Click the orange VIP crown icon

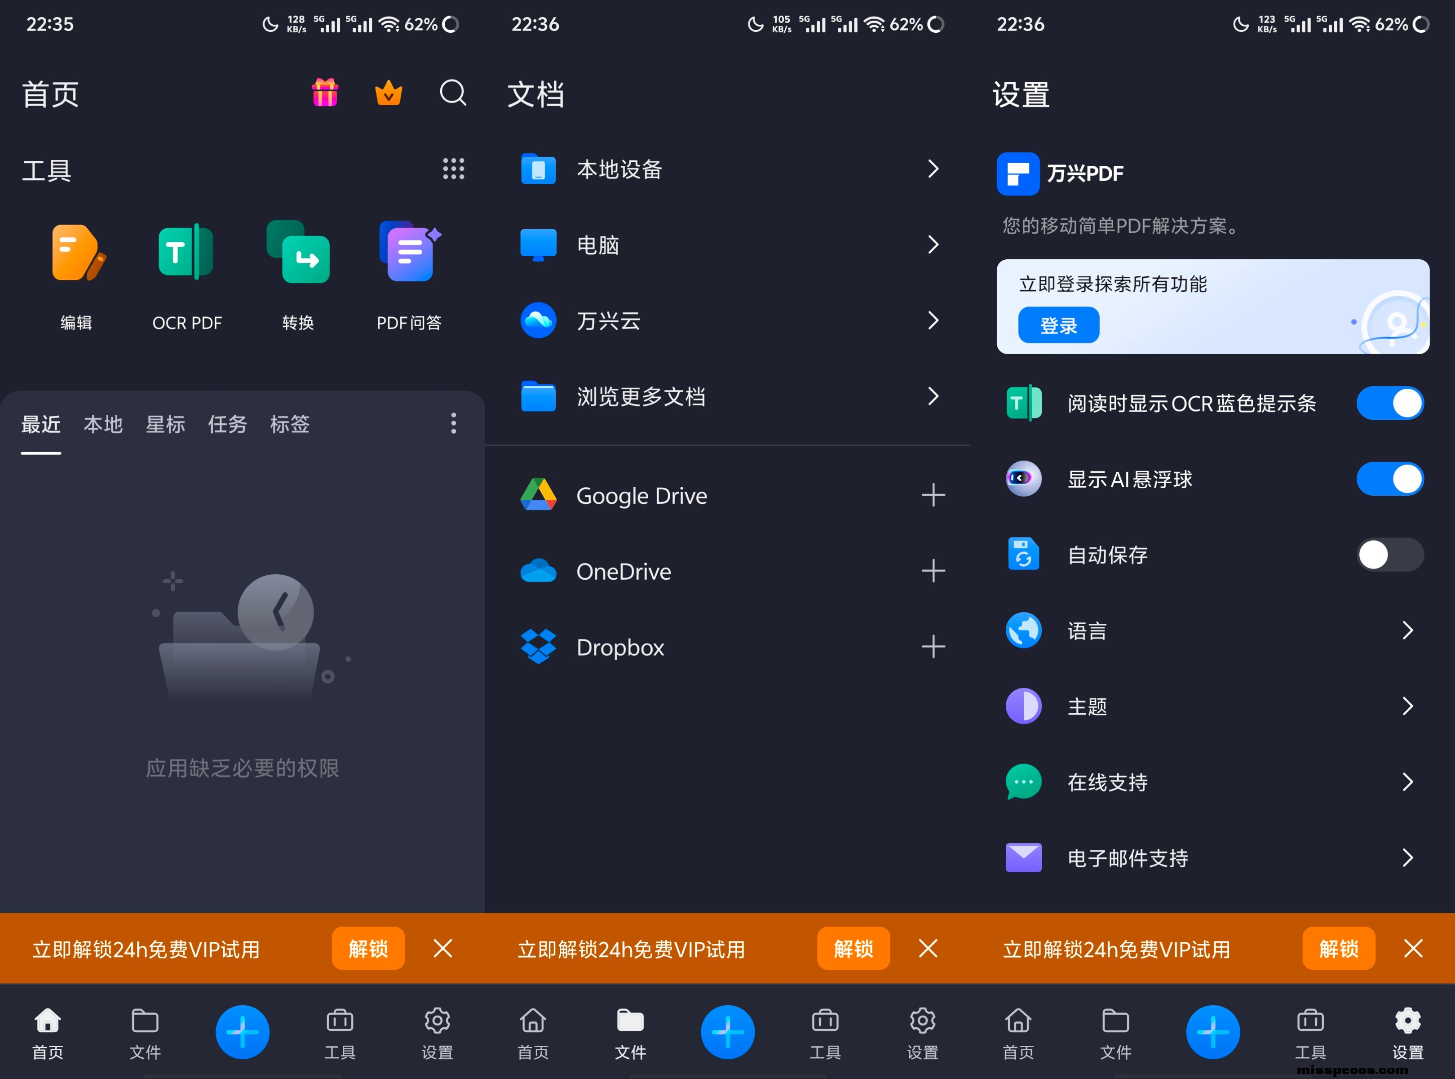coord(389,93)
